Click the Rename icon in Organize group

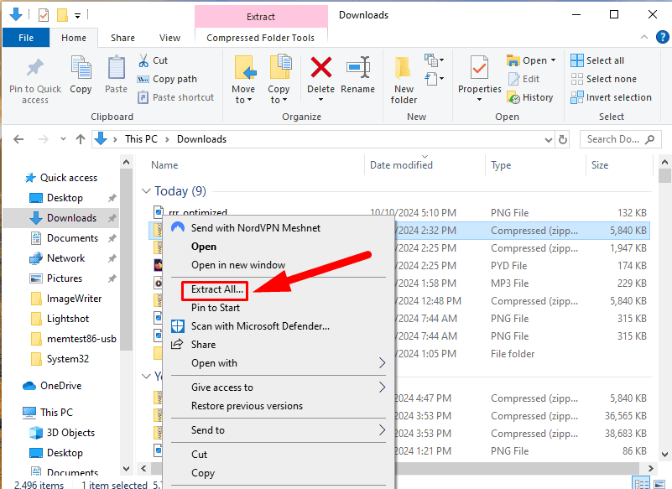coord(358,70)
